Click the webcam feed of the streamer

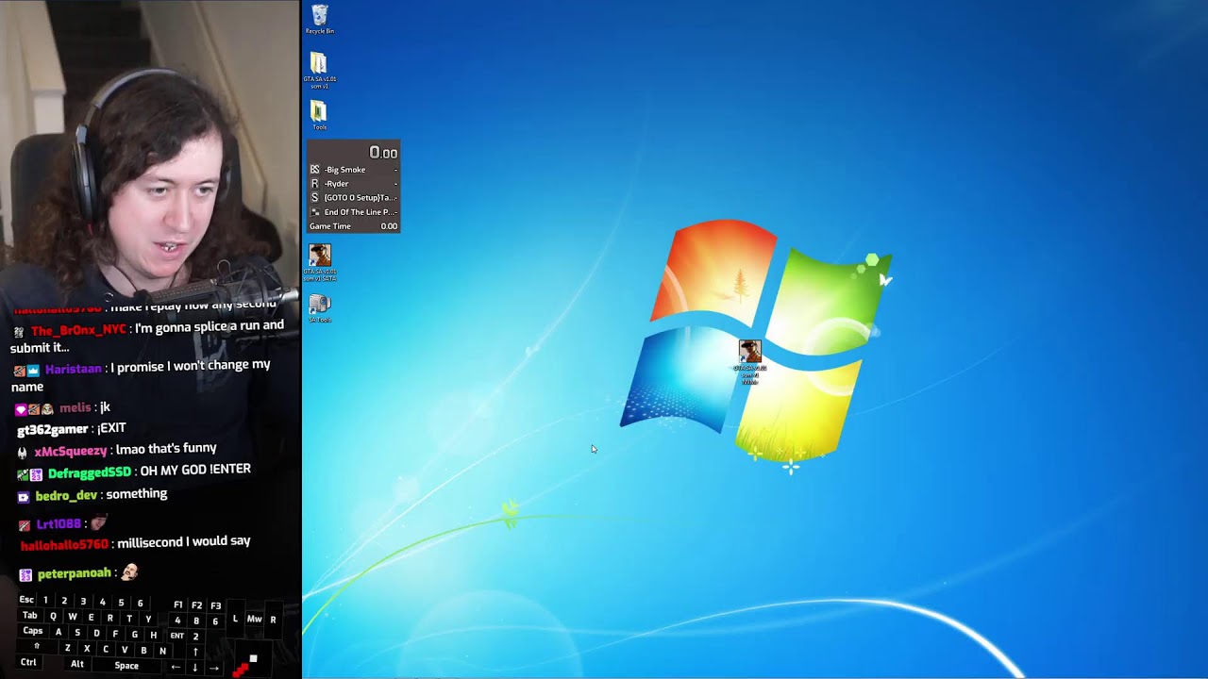[x=150, y=151]
